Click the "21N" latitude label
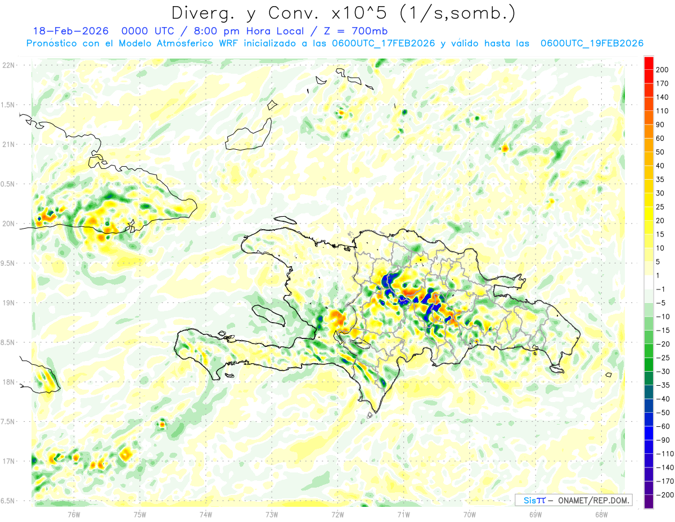Image resolution: width=675 pixels, height=522 pixels. point(8,144)
